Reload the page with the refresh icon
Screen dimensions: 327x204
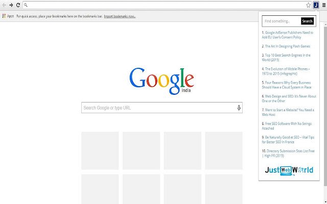click(18, 5)
